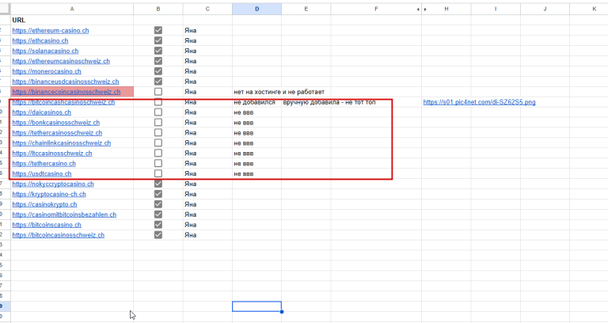Select column C header

click(207, 9)
